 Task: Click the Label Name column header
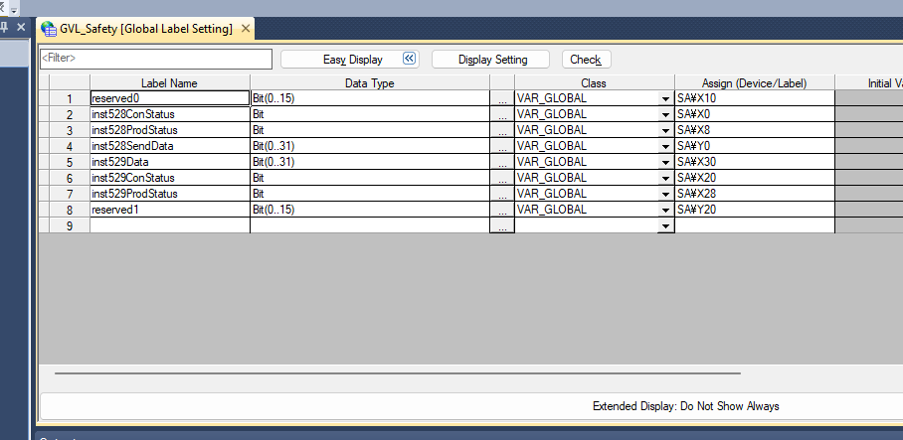[170, 82]
